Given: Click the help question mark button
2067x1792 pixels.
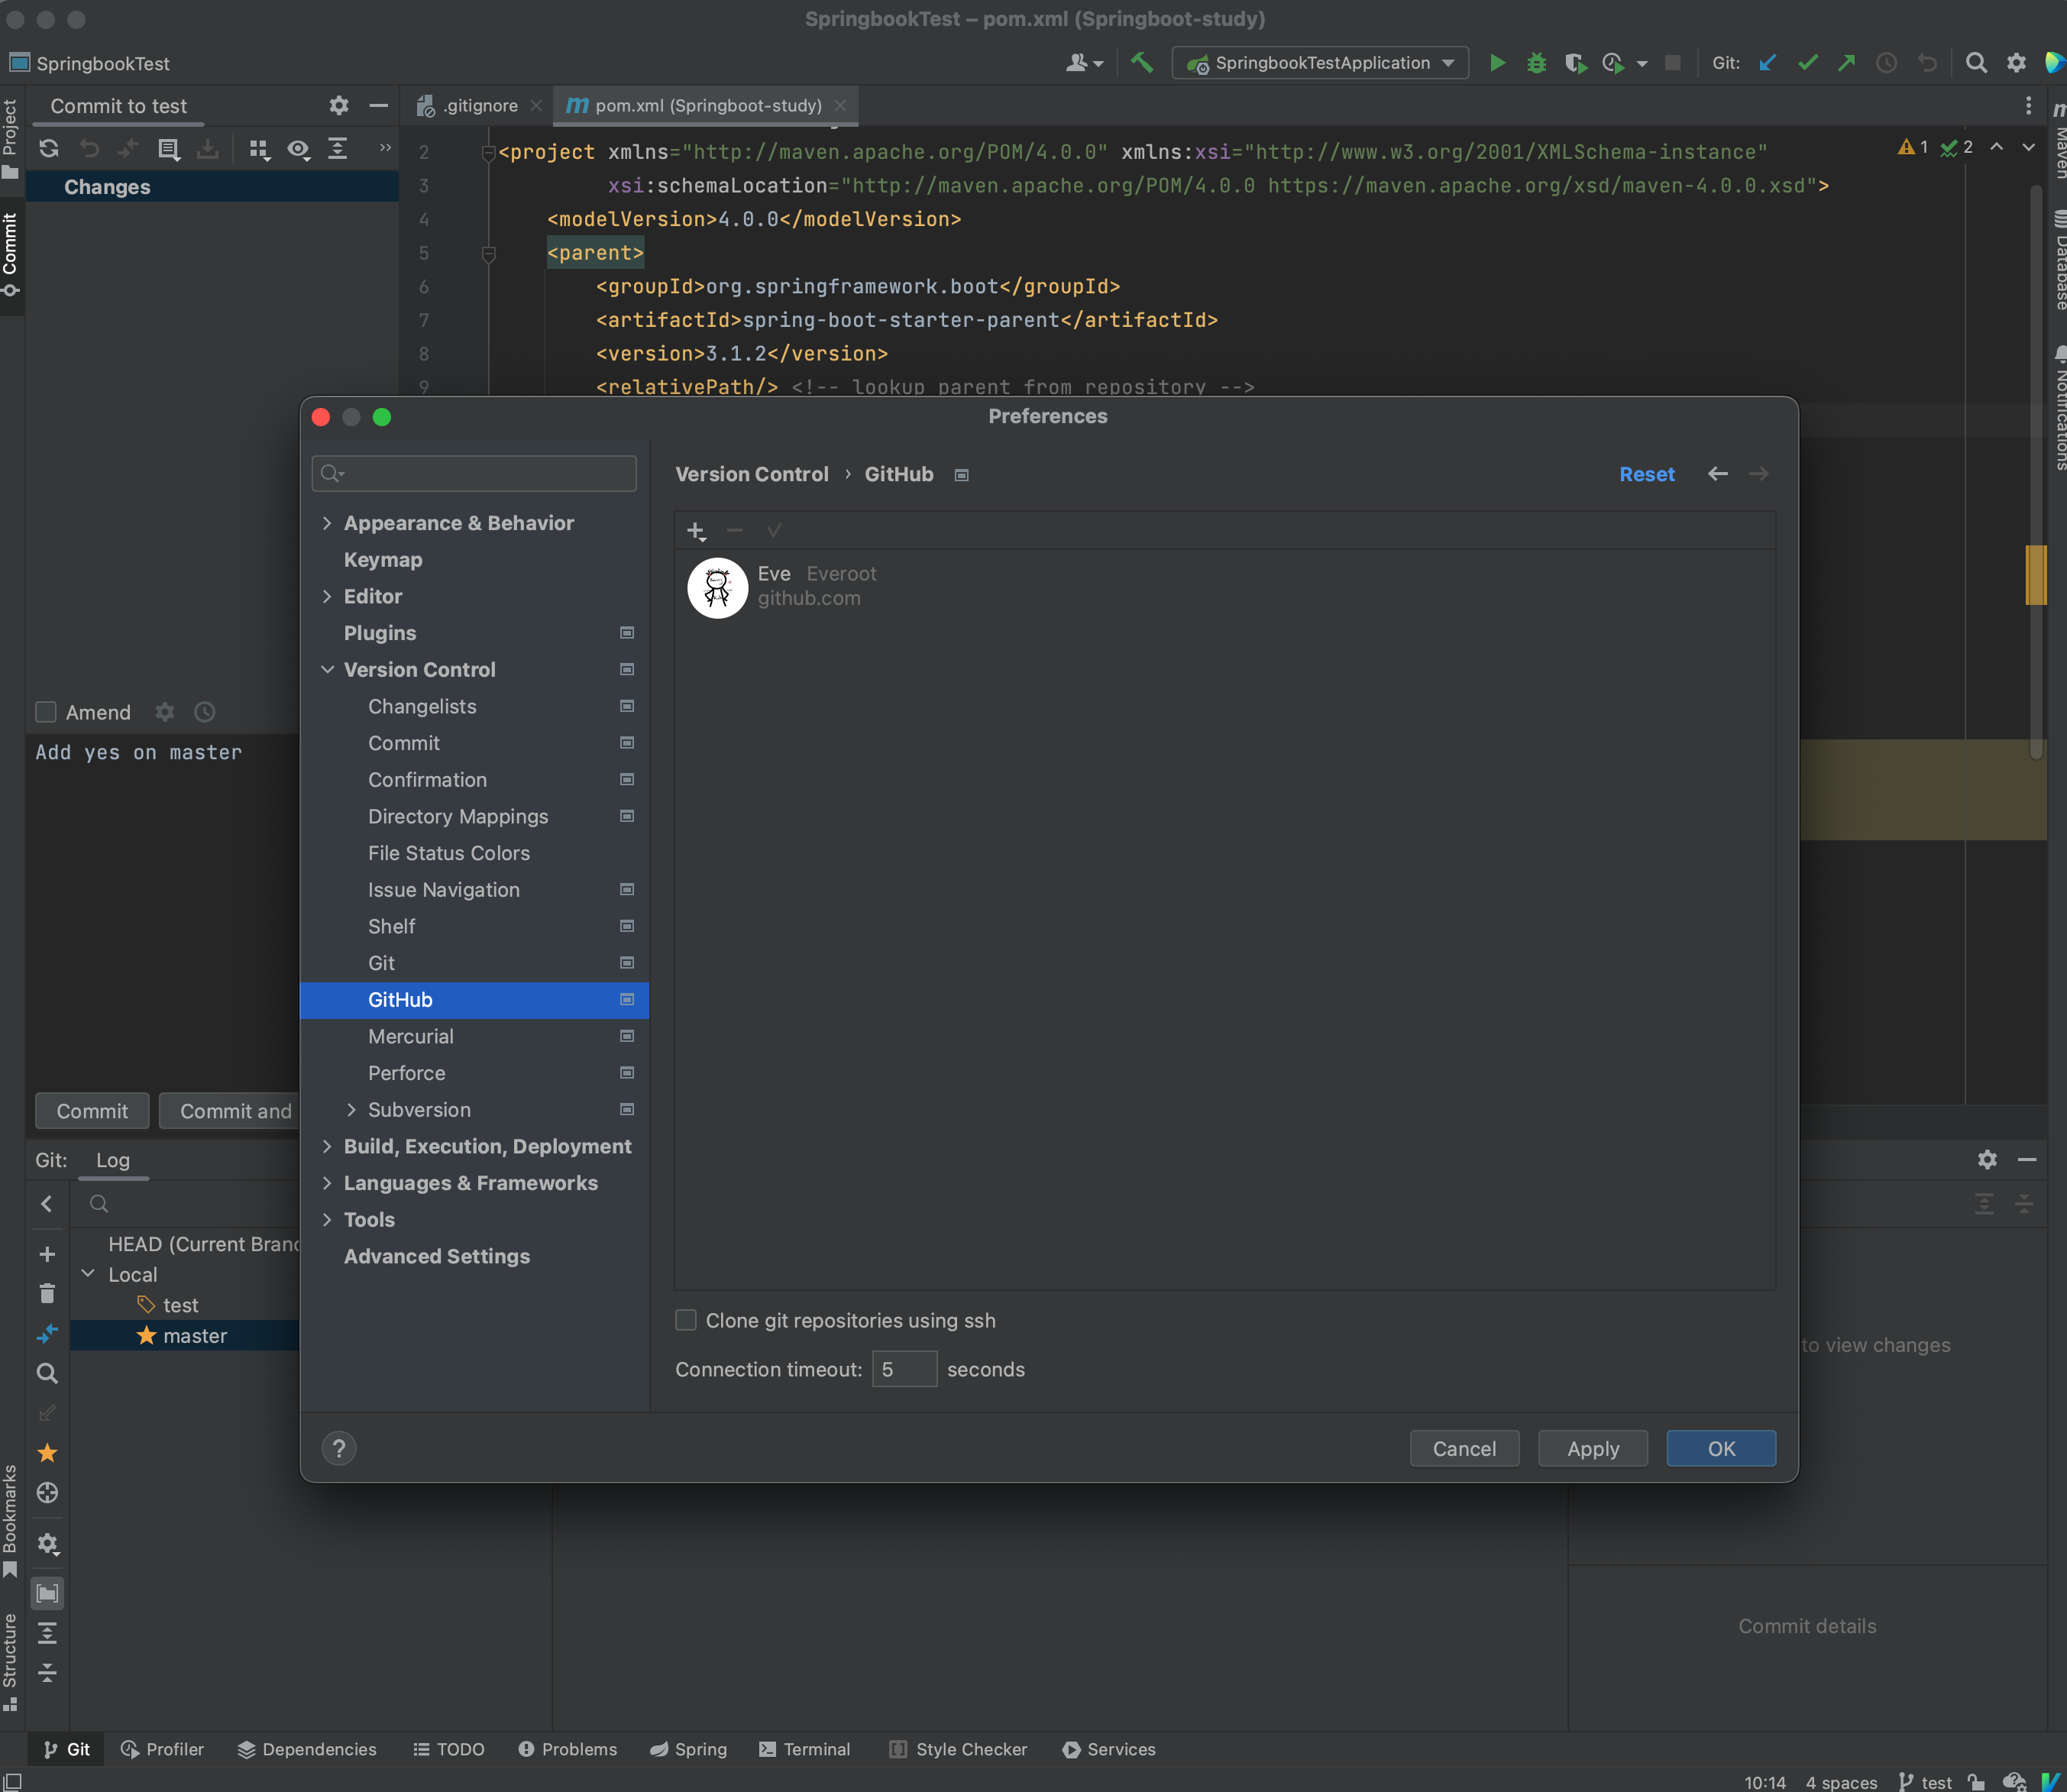Looking at the screenshot, I should tap(339, 1448).
